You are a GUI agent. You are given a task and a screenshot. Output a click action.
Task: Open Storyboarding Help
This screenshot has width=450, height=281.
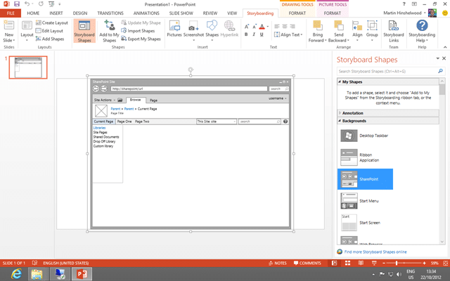(x=422, y=31)
